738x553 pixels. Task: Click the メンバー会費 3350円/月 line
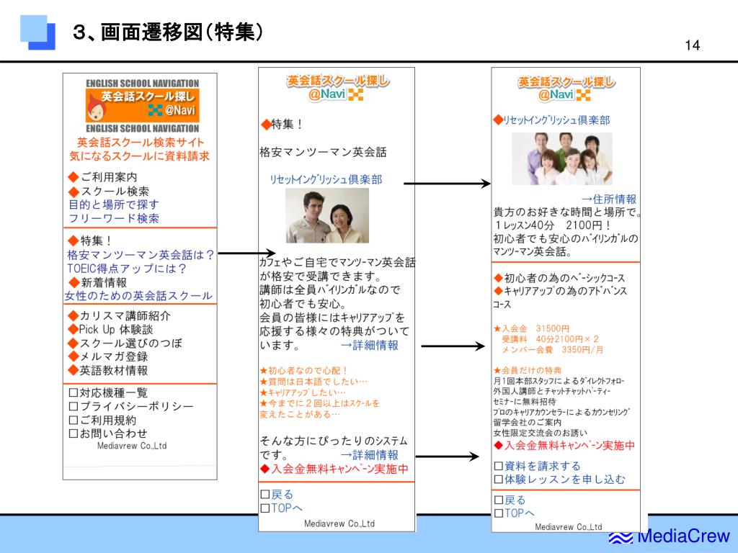[553, 350]
